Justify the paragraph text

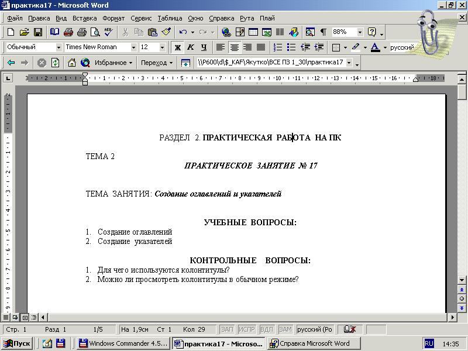click(261, 47)
